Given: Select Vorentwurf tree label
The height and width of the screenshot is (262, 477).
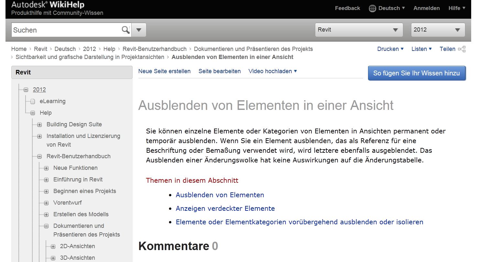Looking at the screenshot, I should [67, 203].
